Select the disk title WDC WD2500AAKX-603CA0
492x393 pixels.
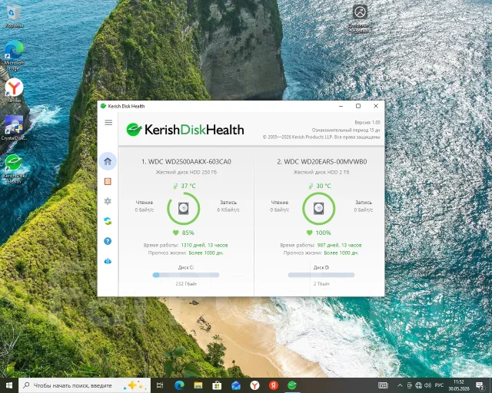coord(186,162)
